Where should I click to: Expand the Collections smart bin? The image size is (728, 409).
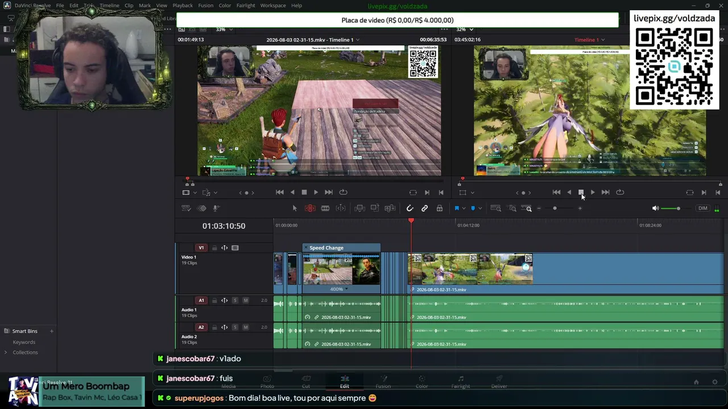(x=6, y=353)
